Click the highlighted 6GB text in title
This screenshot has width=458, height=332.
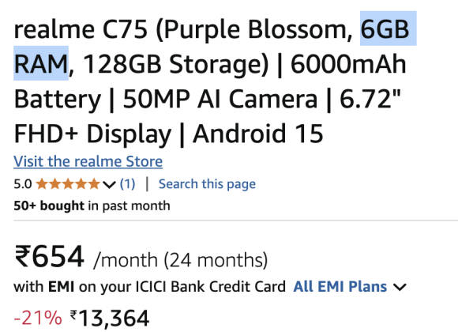tap(385, 29)
